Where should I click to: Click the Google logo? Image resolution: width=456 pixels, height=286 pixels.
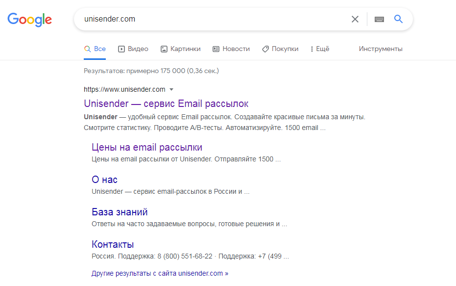coord(30,20)
